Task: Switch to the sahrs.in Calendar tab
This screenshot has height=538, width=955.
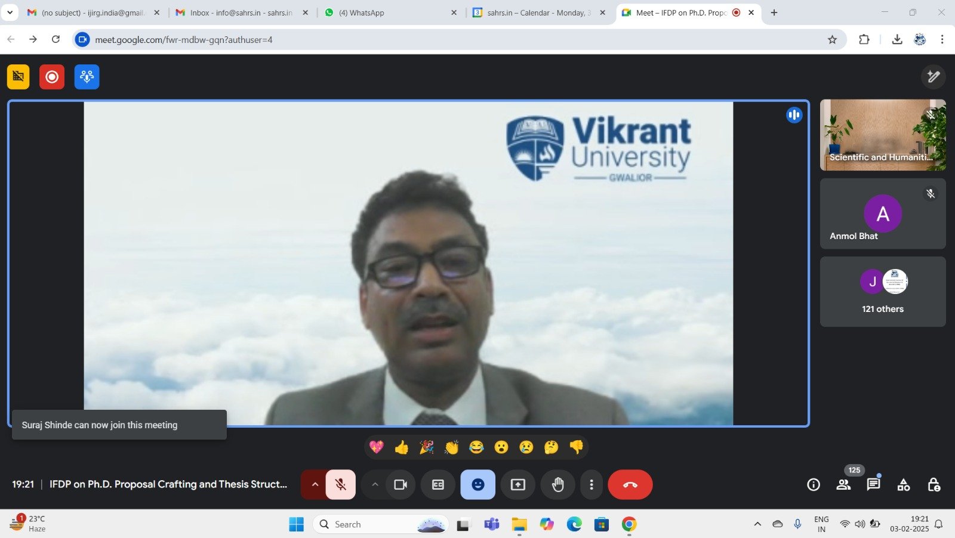Action: (538, 13)
